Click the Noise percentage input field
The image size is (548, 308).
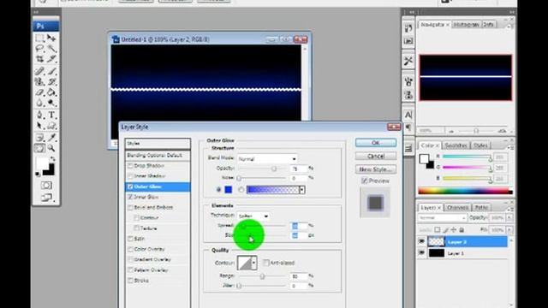(299, 178)
